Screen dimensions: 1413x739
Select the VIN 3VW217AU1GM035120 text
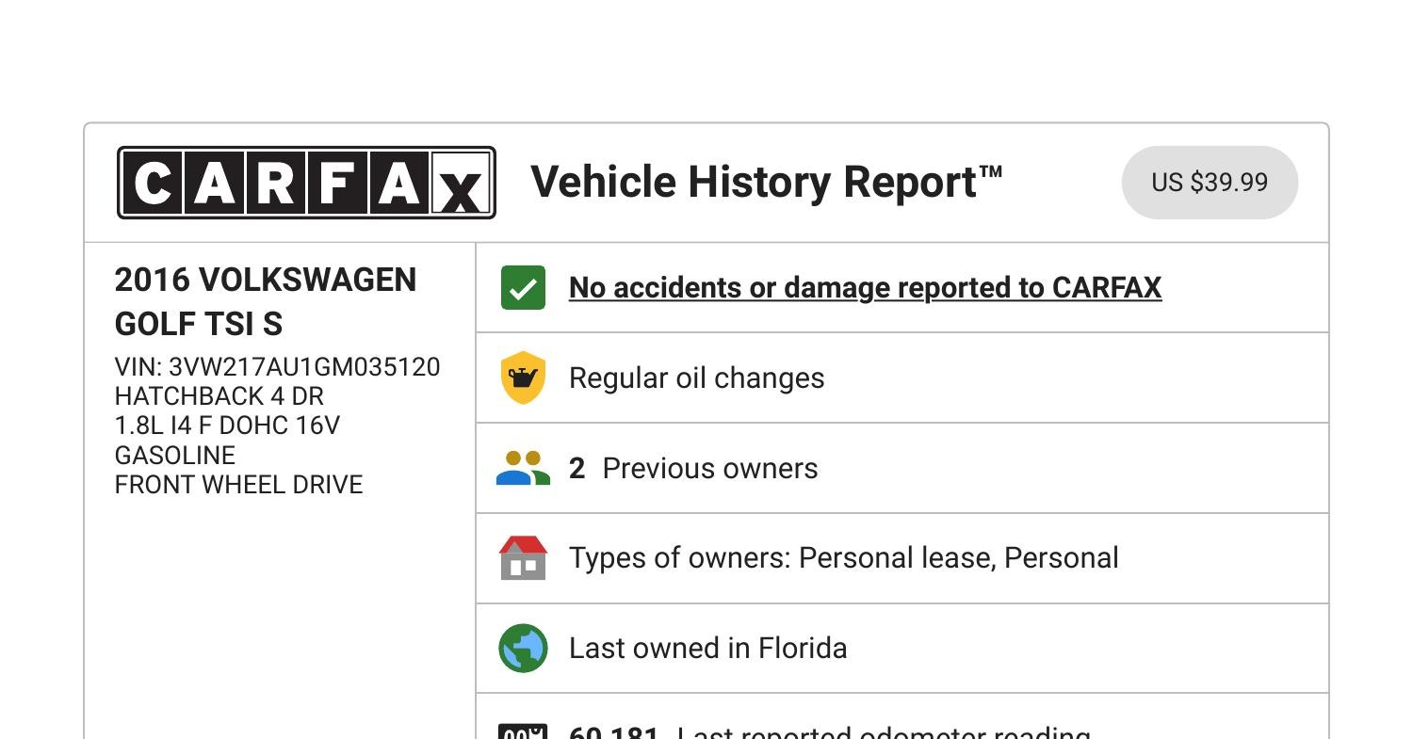point(277,366)
